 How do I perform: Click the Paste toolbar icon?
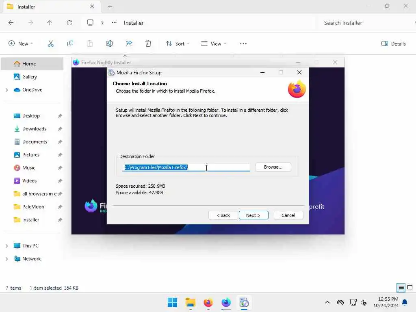tap(90, 43)
